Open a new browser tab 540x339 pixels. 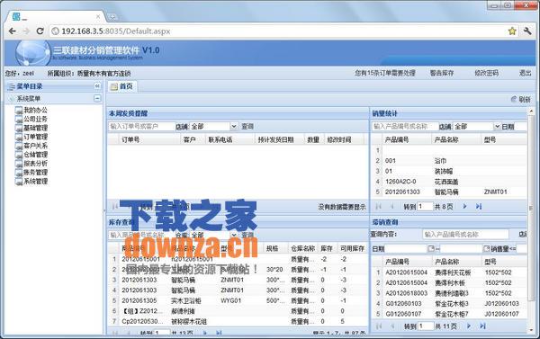point(112,16)
